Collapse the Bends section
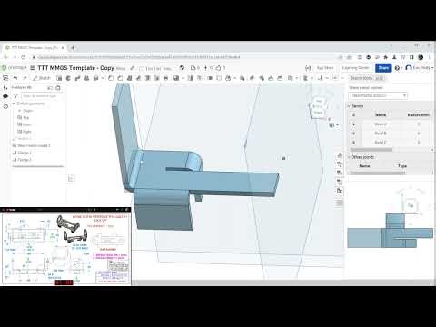This screenshot has height=327, width=436. point(349,106)
